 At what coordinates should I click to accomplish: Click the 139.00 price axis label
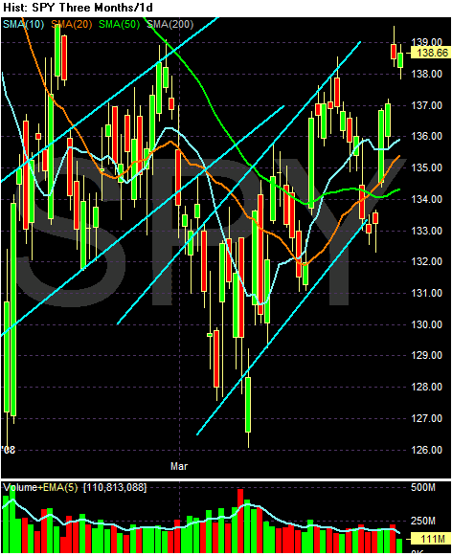coord(427,42)
